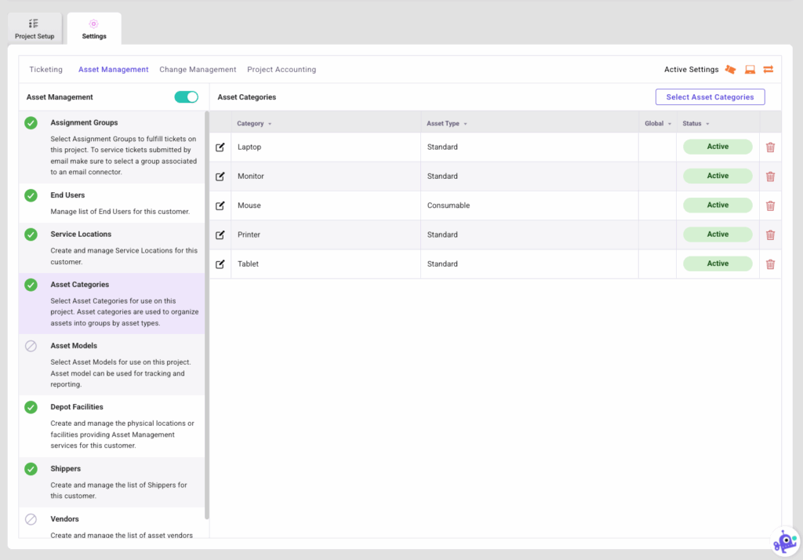Select the orange transfer arrows icon
This screenshot has height=560, width=803.
coord(768,69)
